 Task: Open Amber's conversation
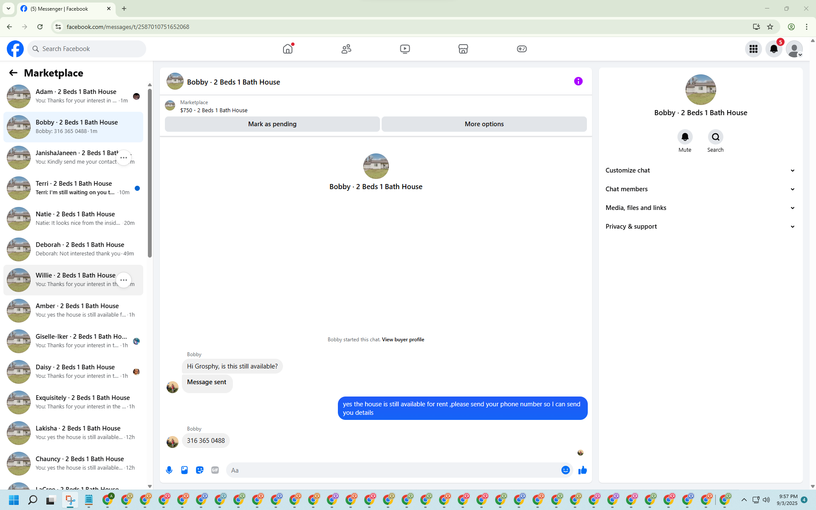point(73,311)
